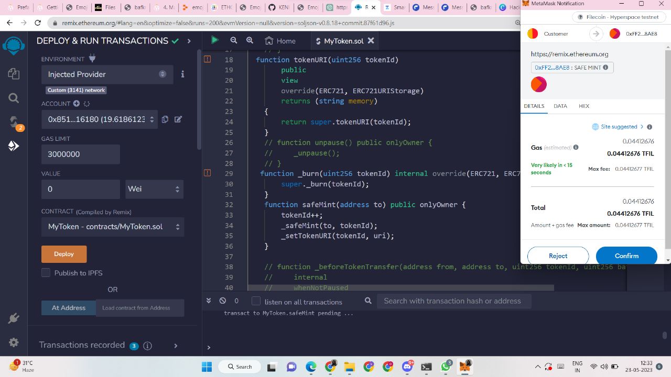Open the Environment Injected Provider dropdown
The width and height of the screenshot is (671, 377).
tap(107, 74)
